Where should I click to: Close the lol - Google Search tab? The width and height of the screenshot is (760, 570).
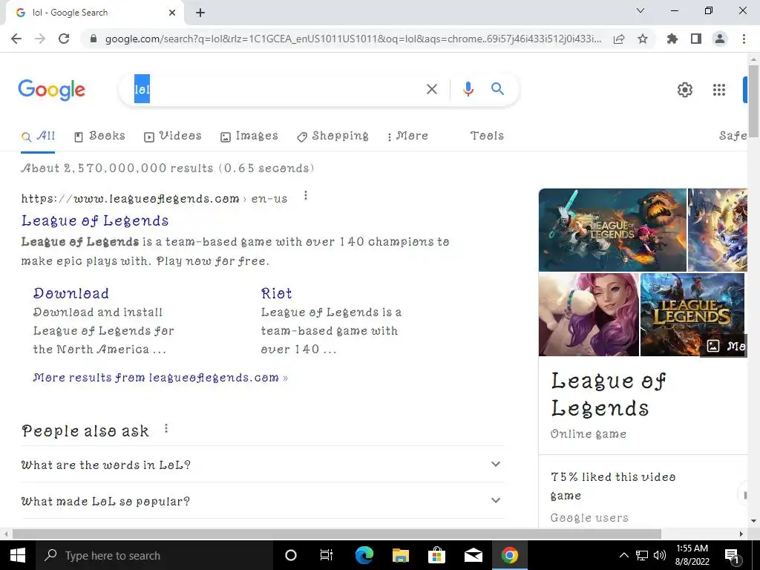click(x=172, y=13)
